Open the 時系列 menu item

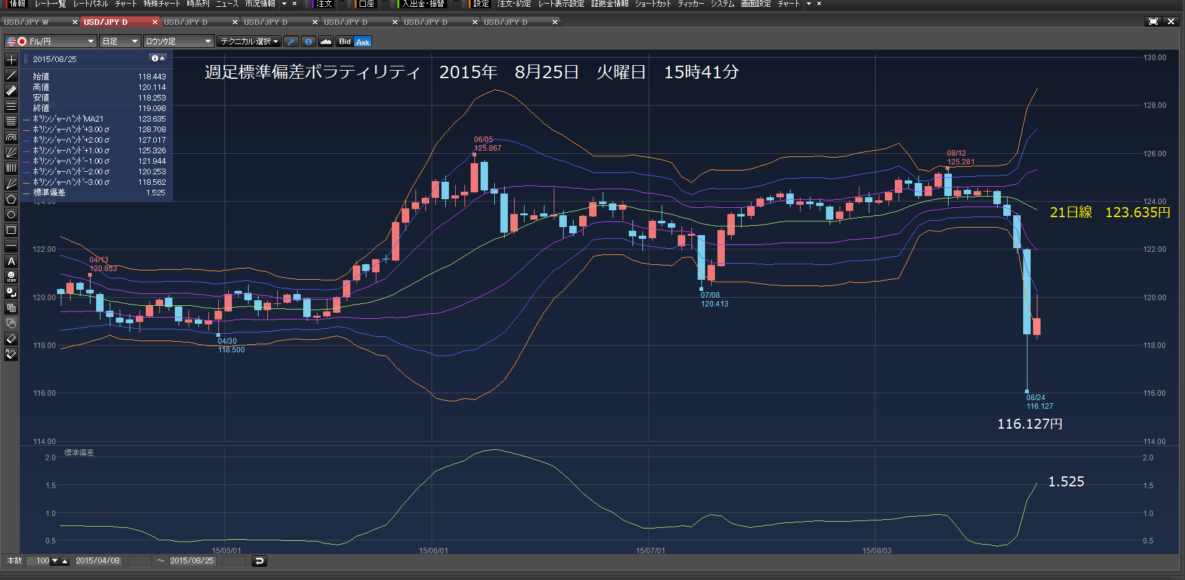click(198, 4)
